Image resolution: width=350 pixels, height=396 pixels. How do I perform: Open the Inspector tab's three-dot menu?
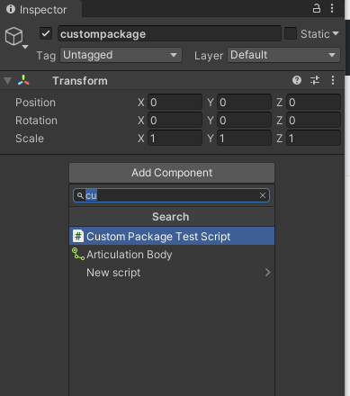coord(332,8)
